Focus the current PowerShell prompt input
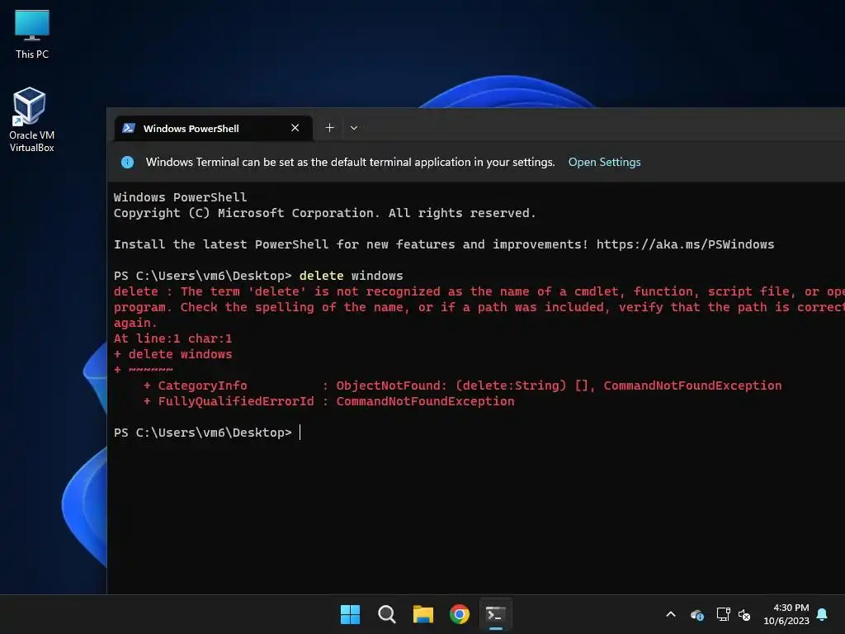Screen dimensions: 845x634 pos(300,433)
